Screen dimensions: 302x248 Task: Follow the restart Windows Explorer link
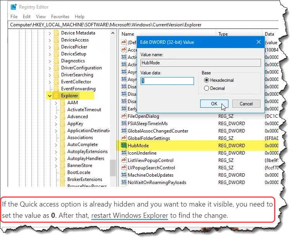130,215
